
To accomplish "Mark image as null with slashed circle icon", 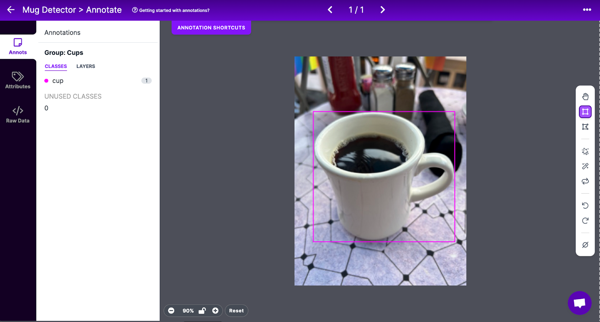I will [585, 245].
